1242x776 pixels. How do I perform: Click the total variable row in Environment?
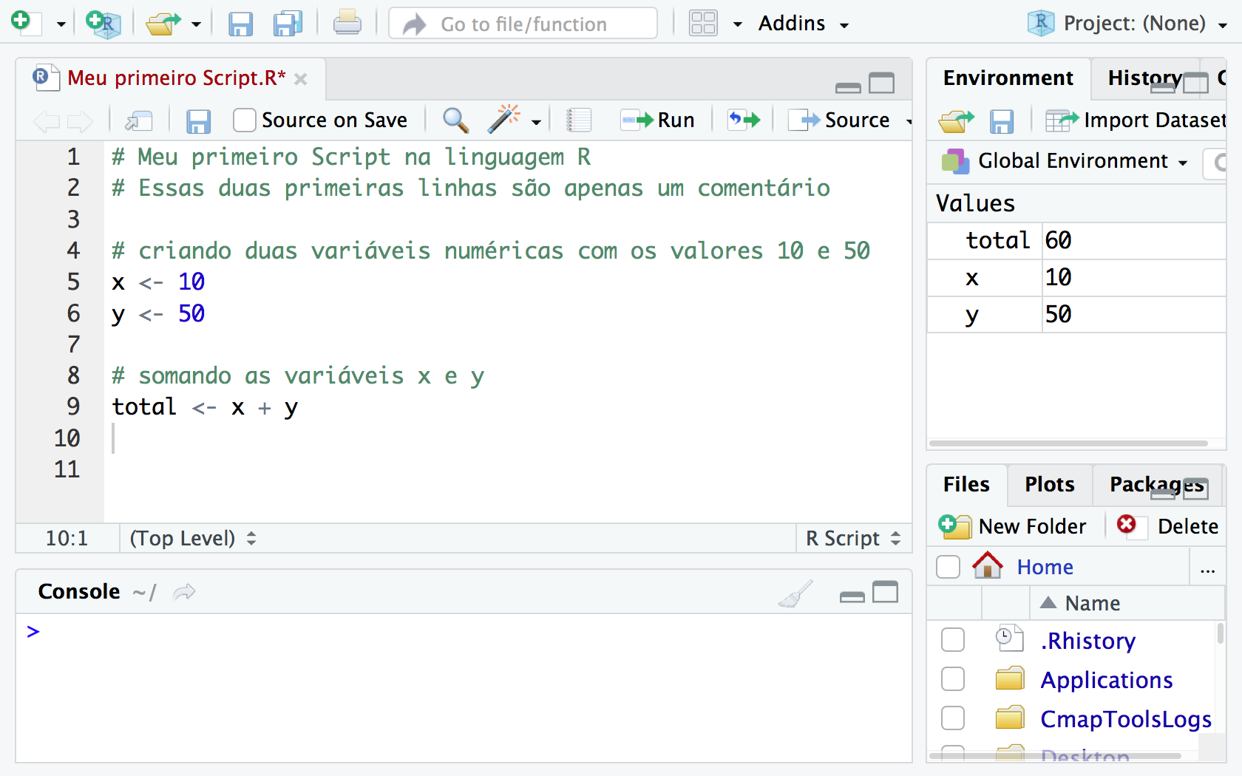point(1076,240)
